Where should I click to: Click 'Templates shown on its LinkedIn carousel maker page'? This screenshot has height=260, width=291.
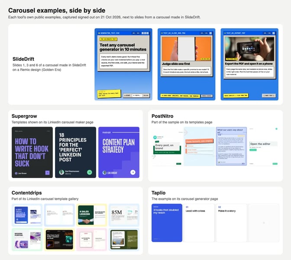pos(52,122)
